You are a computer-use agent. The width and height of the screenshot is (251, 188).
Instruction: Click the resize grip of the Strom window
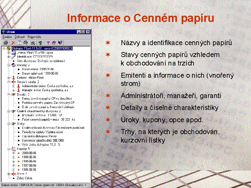89,185
